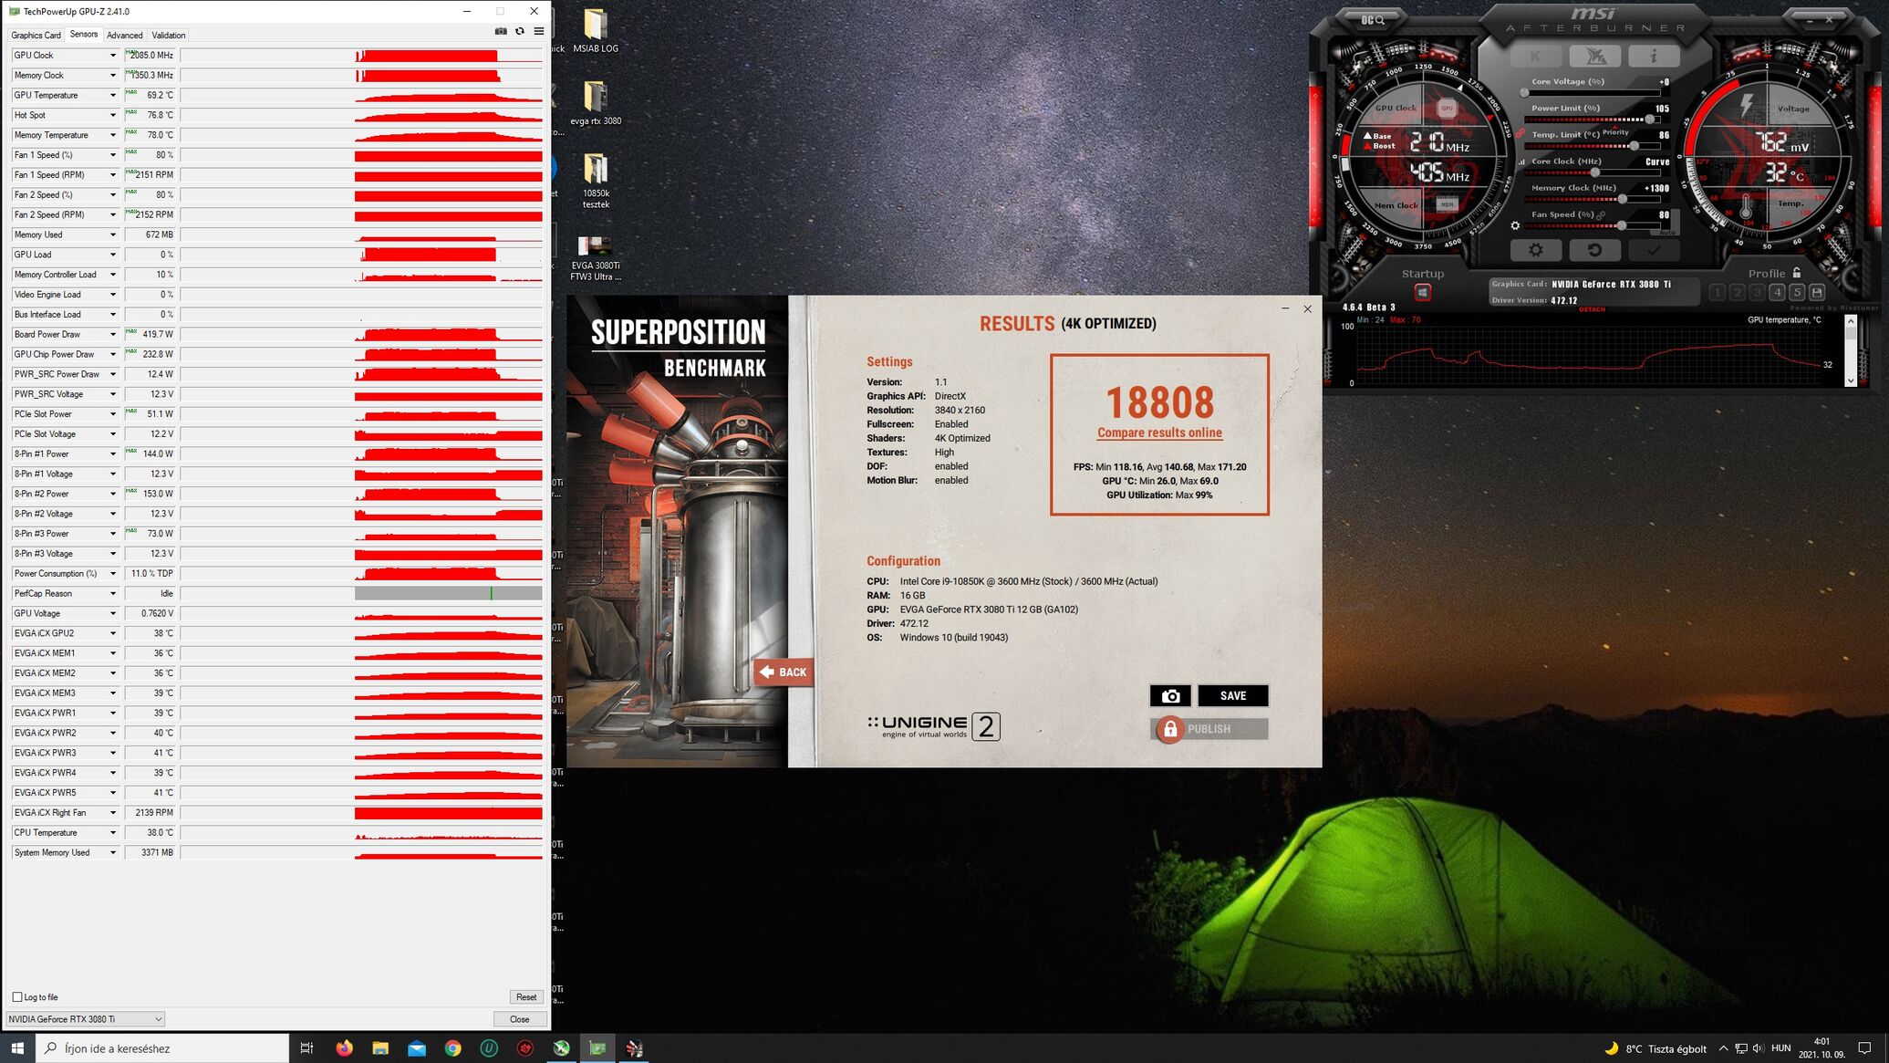Select Afterburner profile slot 4
The height and width of the screenshot is (1063, 1889).
click(1777, 292)
